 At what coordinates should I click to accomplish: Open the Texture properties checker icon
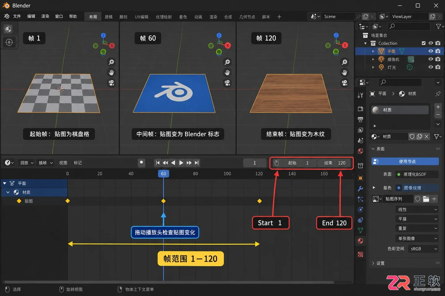tap(360, 254)
